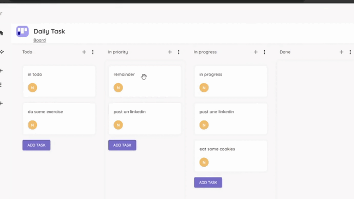The width and height of the screenshot is (354, 199).
Task: Click the Daily Task board title
Action: [49, 31]
